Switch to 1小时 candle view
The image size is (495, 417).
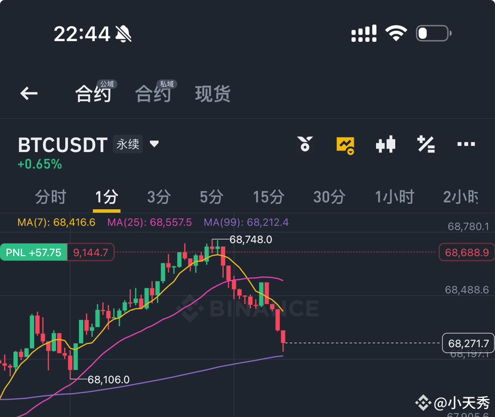click(393, 197)
